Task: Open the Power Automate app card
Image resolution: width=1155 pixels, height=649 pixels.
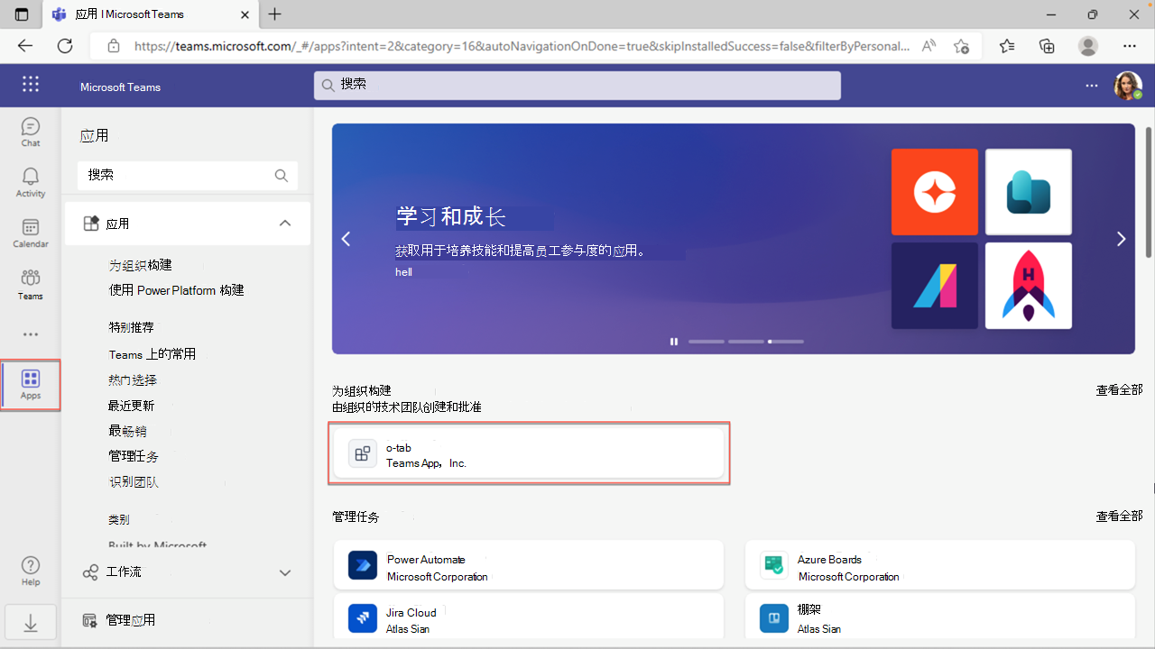Action: click(x=529, y=565)
